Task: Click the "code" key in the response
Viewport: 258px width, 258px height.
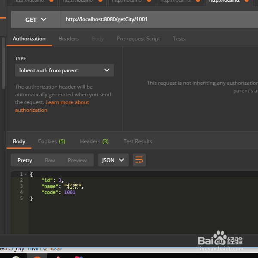Action: point(50,192)
